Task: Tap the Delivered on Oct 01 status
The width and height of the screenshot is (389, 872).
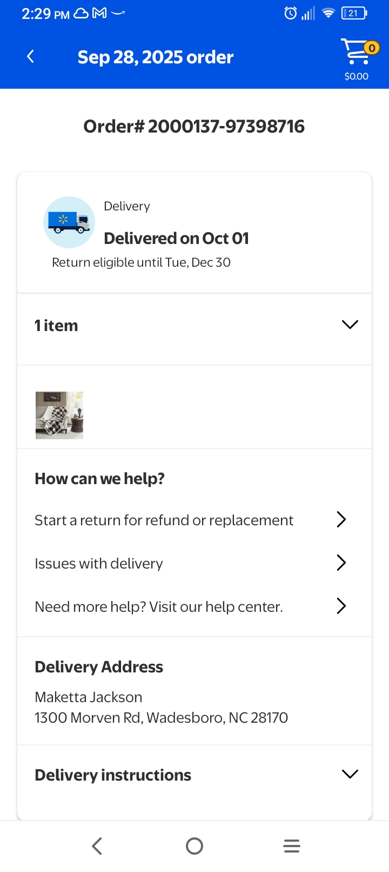Action: tap(176, 238)
